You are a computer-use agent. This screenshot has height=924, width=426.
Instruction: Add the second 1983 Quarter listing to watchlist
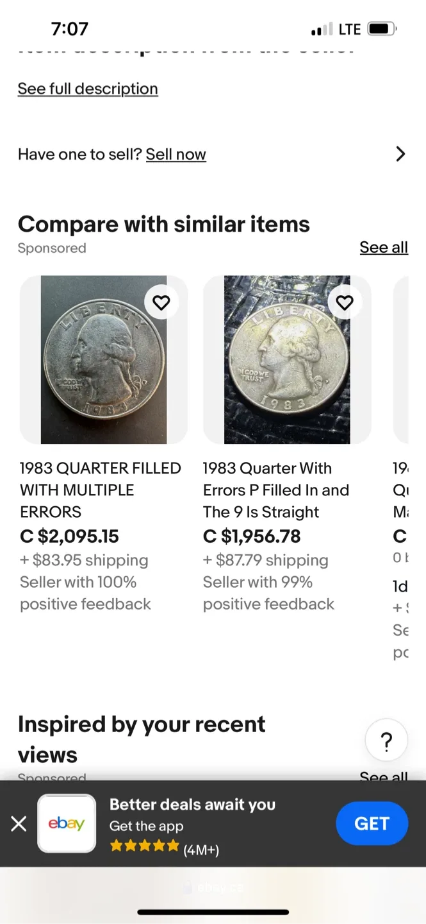pyautogui.click(x=345, y=302)
